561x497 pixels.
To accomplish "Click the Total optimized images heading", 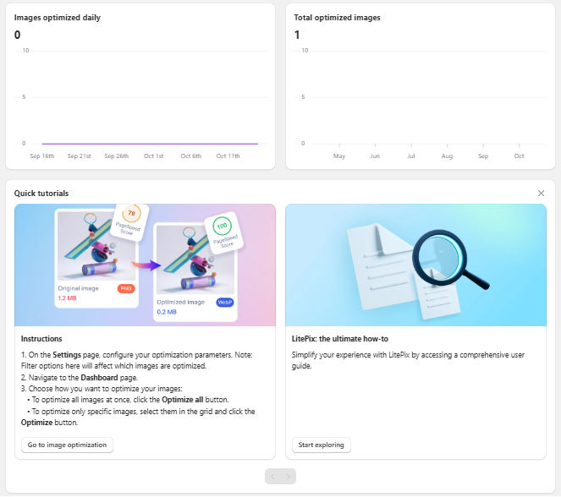I will coord(337,17).
